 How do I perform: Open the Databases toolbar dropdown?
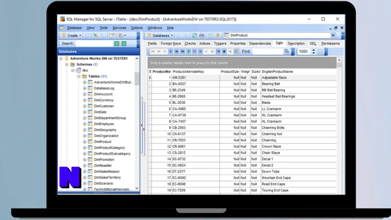tap(172, 36)
